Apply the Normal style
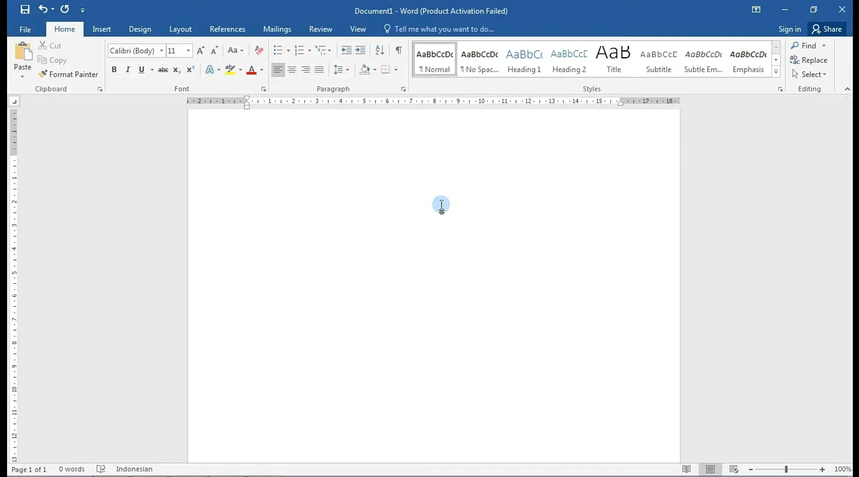This screenshot has height=477, width=859. tap(435, 60)
